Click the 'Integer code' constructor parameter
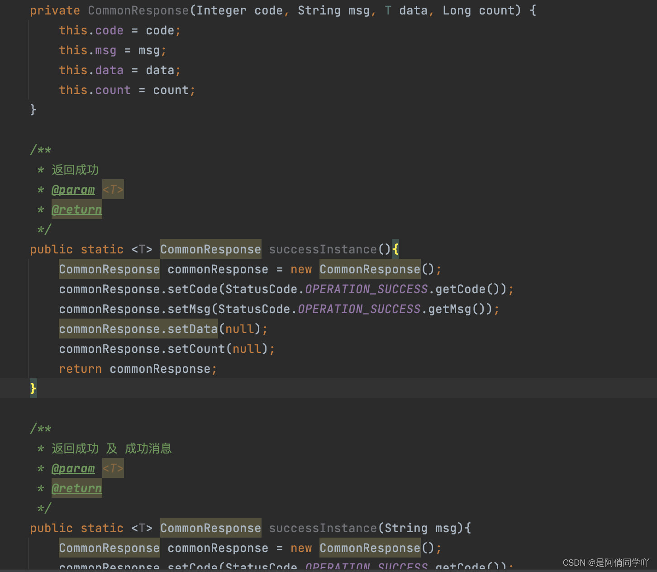Image resolution: width=657 pixels, height=572 pixels. point(239,10)
